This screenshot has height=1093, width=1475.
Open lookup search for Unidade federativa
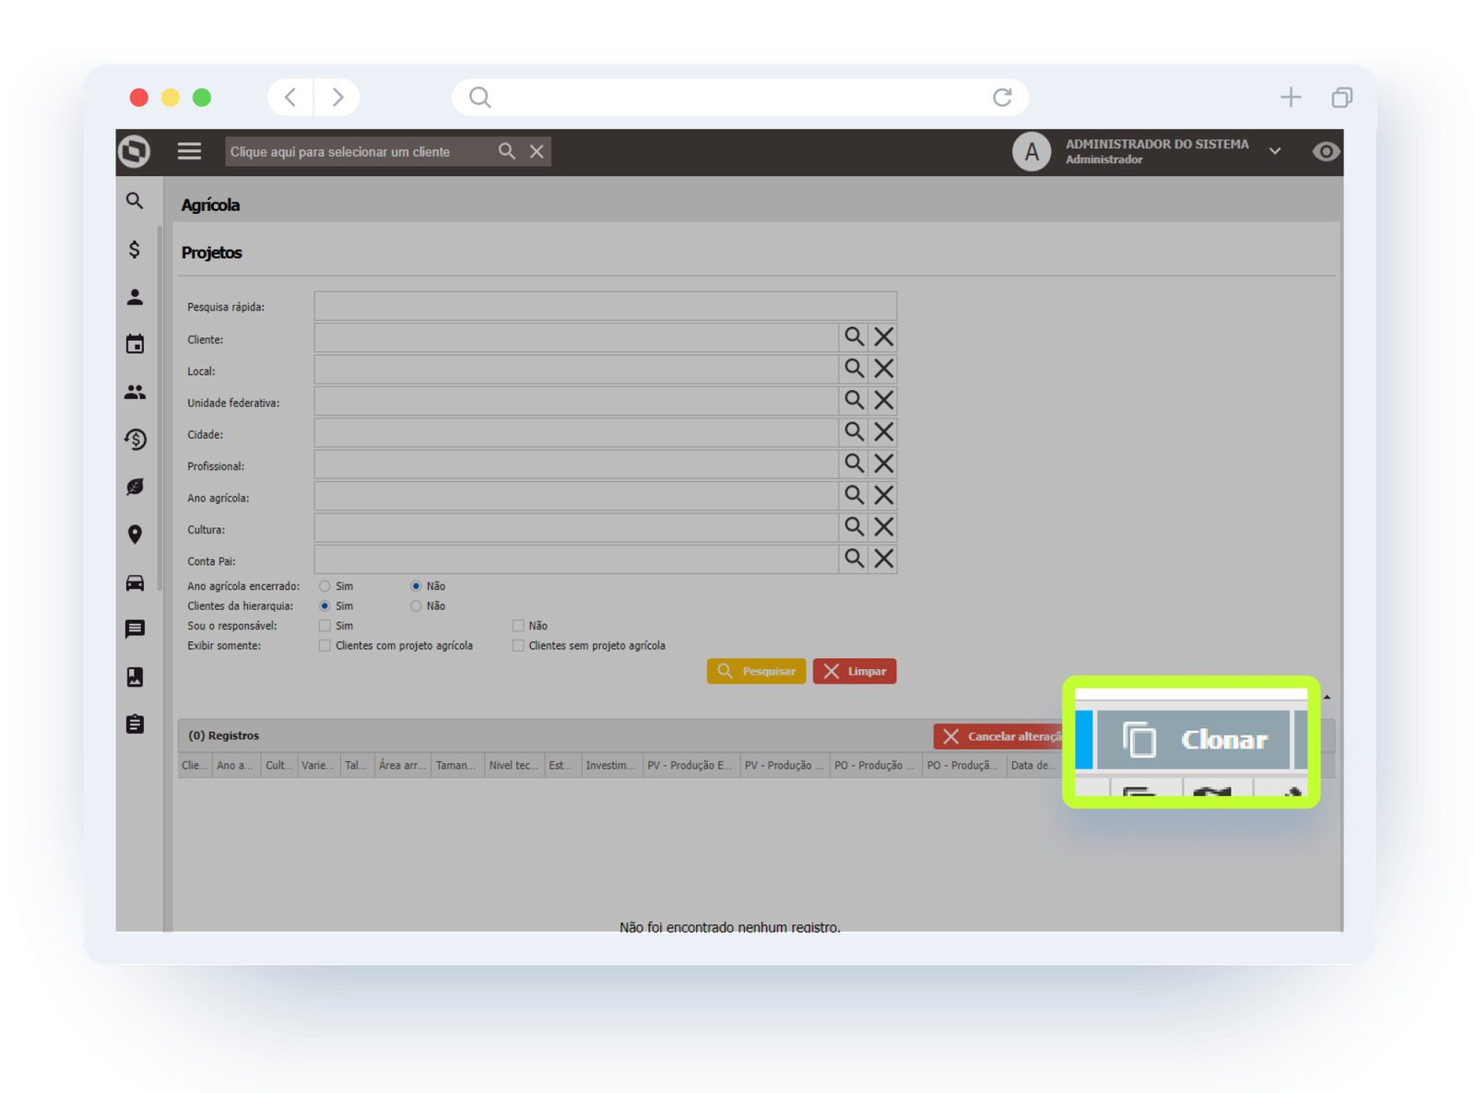point(855,400)
